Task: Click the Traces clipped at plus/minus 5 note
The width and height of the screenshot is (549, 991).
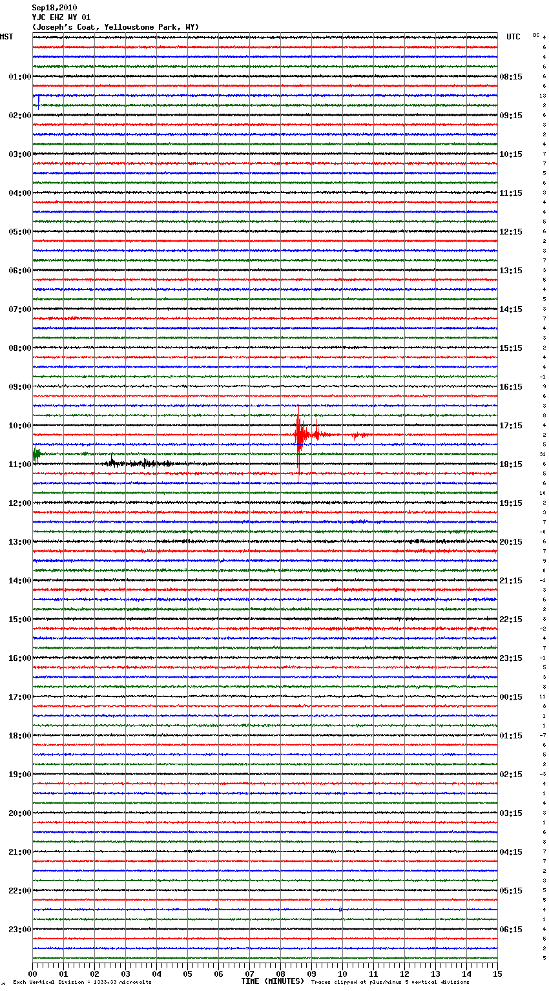Action: 390,982
